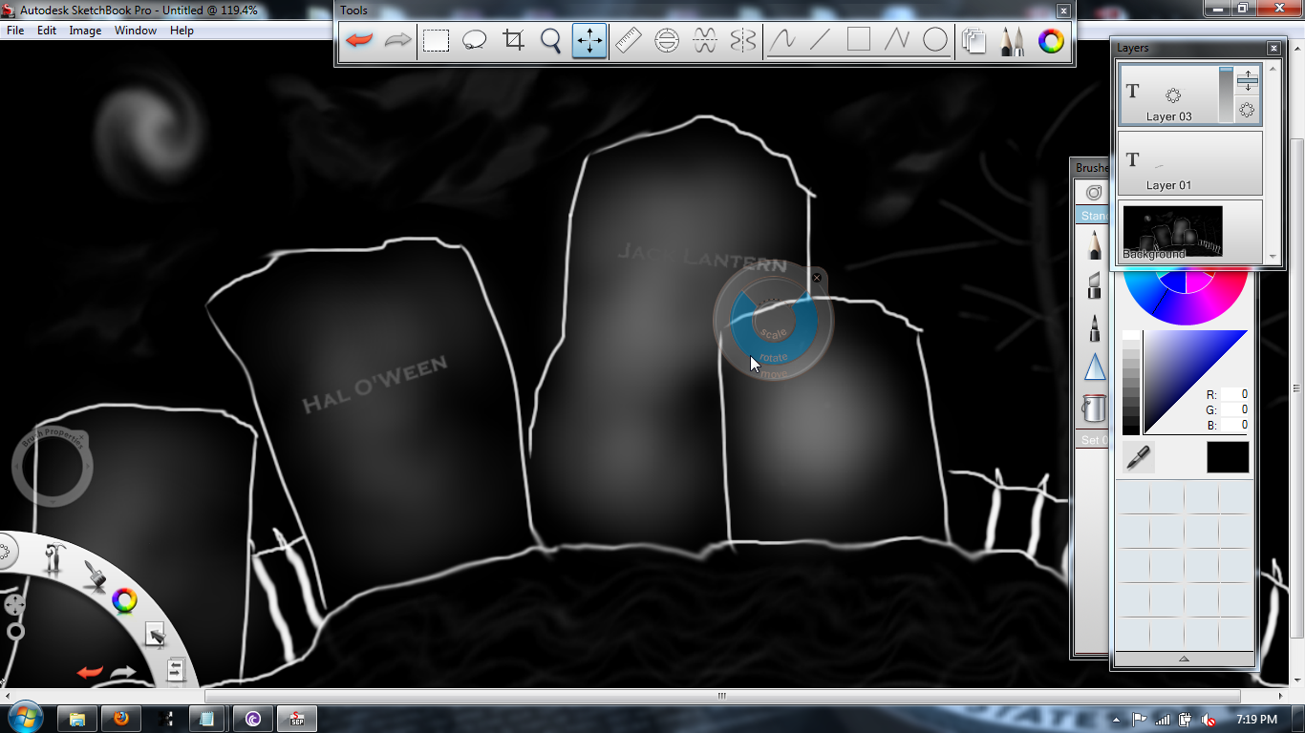Pick the eyedropper Color Picker tool
Screen dimensions: 1305x733
pos(1138,457)
